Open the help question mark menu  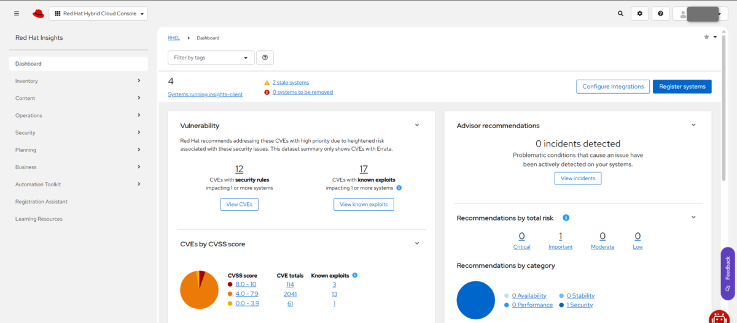pyautogui.click(x=660, y=13)
